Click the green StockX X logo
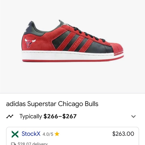 (x=15, y=134)
